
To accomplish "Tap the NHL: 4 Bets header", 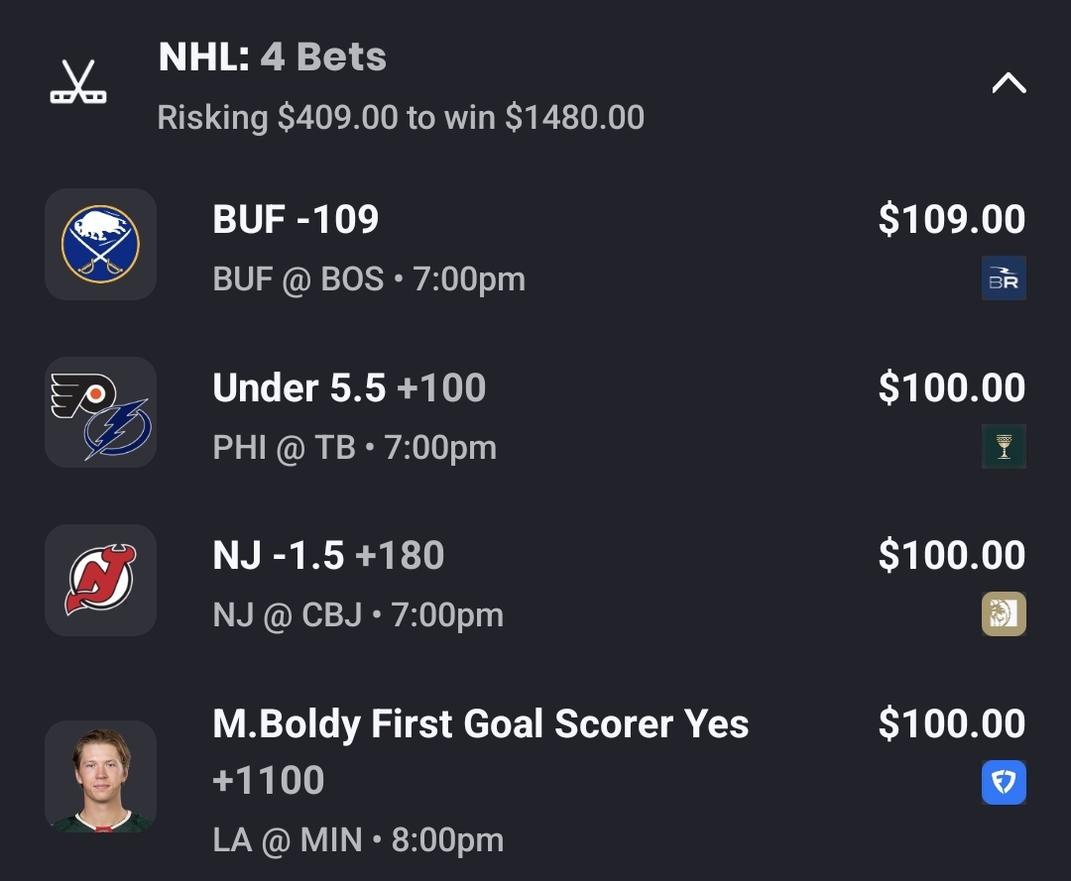I will (x=272, y=57).
